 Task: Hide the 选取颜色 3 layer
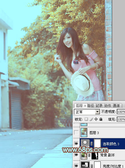[76, 143]
